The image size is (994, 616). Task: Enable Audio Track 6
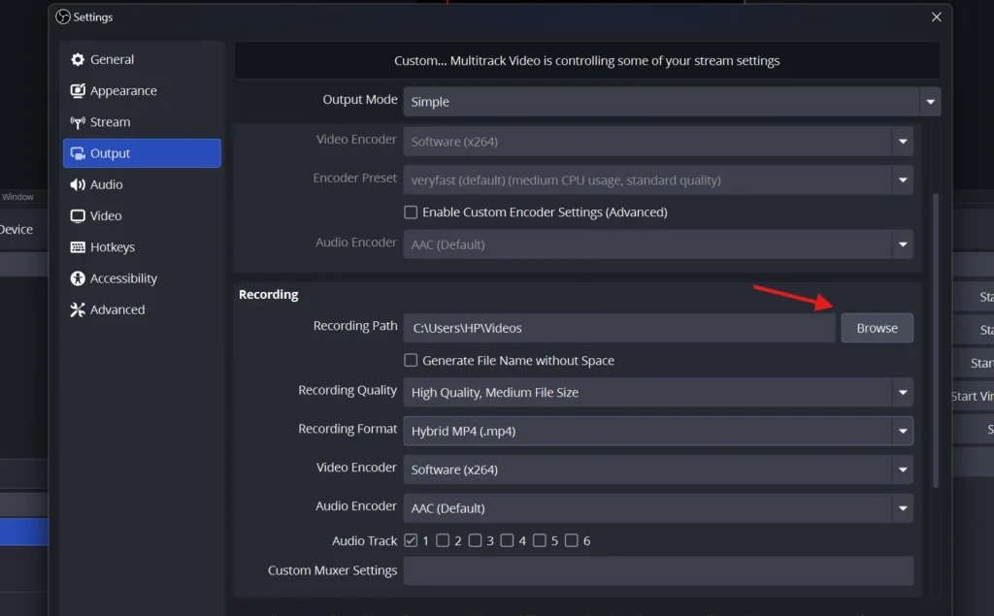(x=571, y=540)
